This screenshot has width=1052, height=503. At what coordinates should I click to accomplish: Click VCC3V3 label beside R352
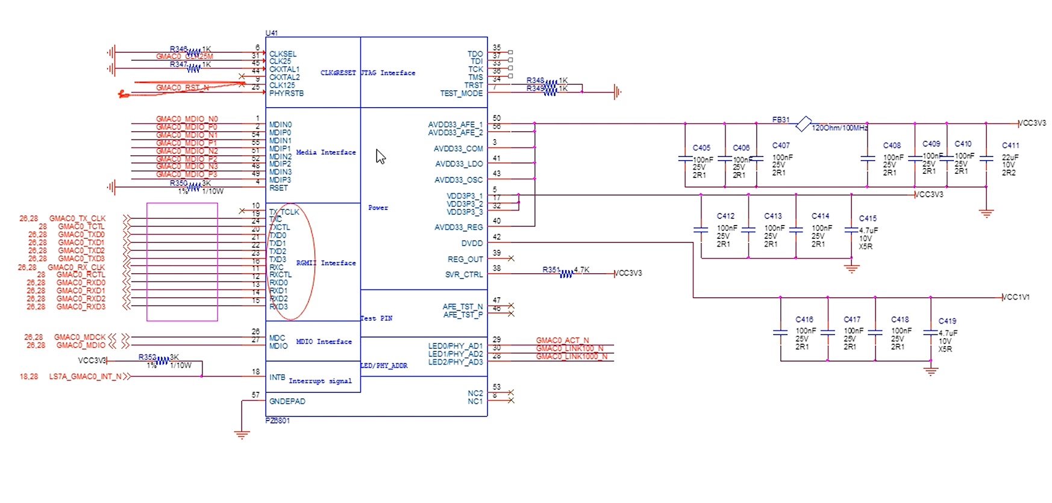click(x=92, y=361)
